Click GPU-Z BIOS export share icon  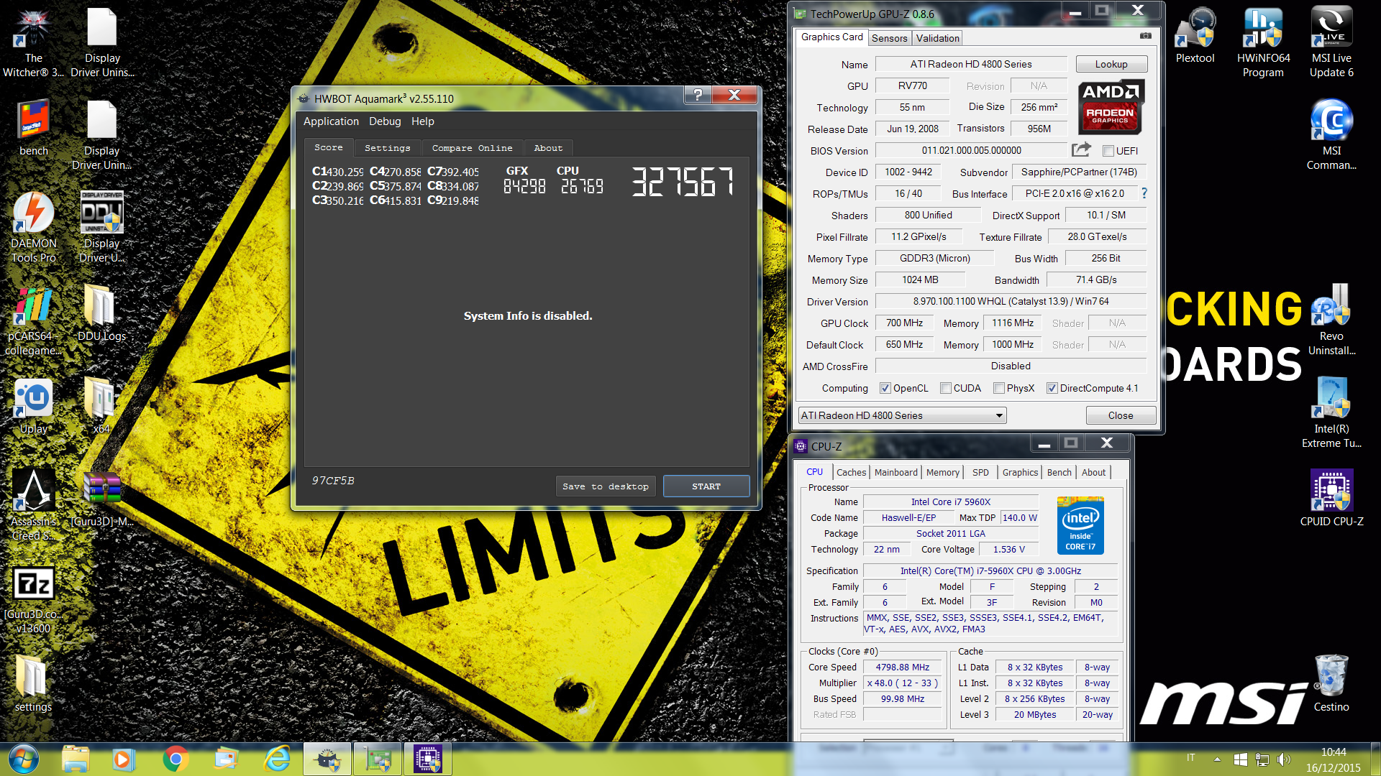pos(1081,149)
